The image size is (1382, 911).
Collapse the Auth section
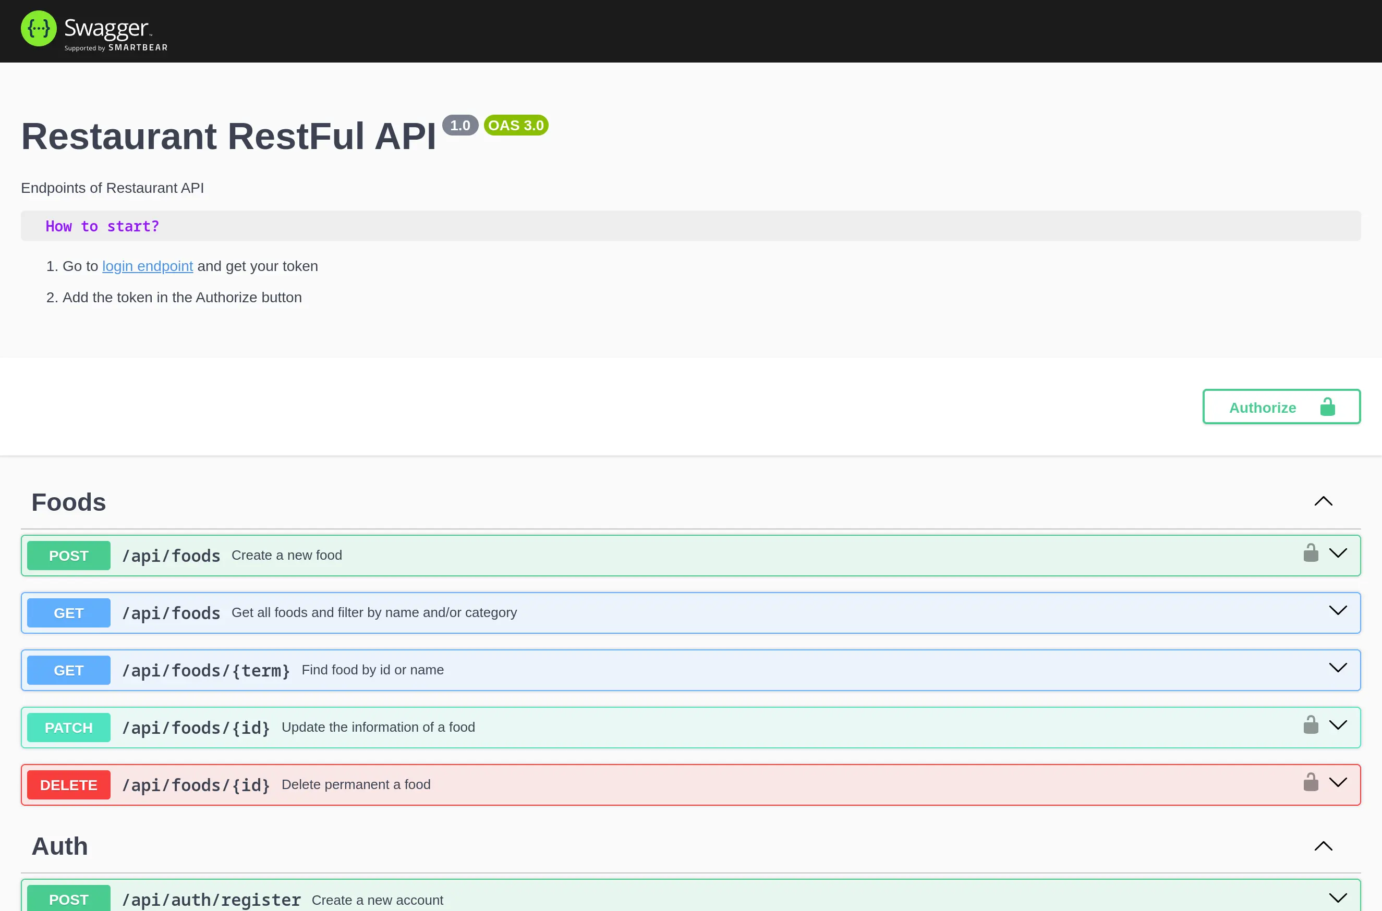point(1323,846)
